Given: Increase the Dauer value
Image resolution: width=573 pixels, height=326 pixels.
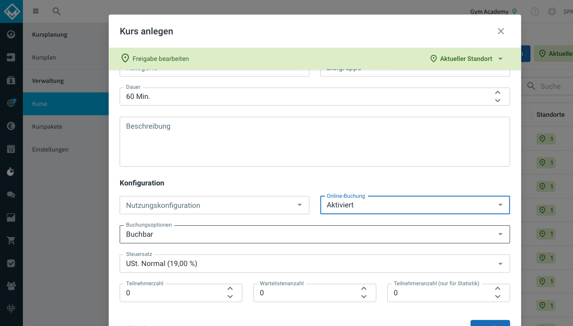Looking at the screenshot, I should (x=497, y=93).
